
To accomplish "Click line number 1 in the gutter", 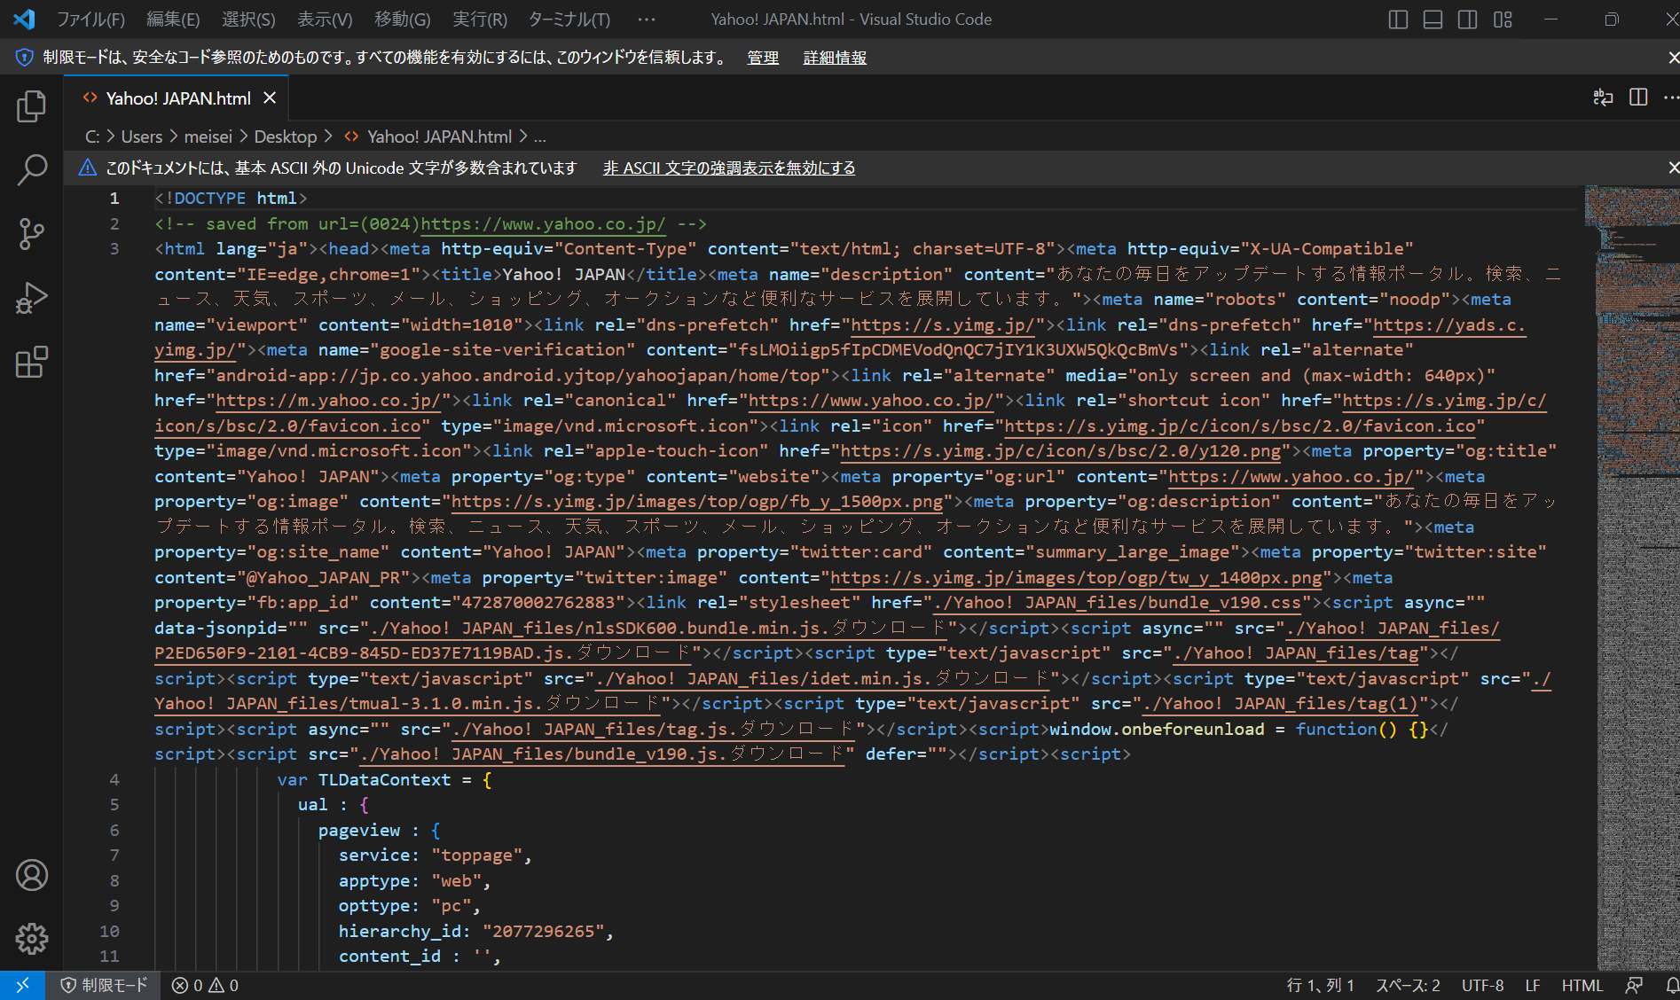I will [114, 198].
